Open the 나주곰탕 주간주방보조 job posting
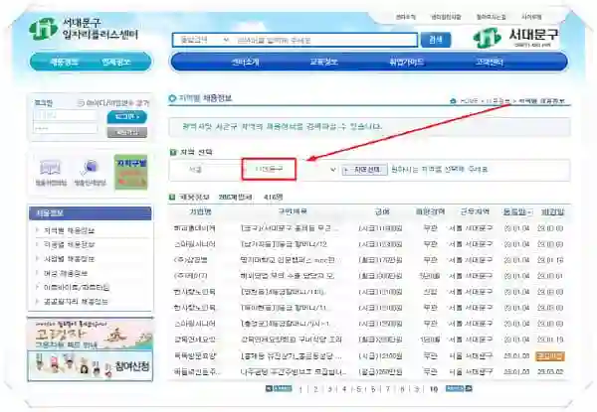 tap(294, 371)
